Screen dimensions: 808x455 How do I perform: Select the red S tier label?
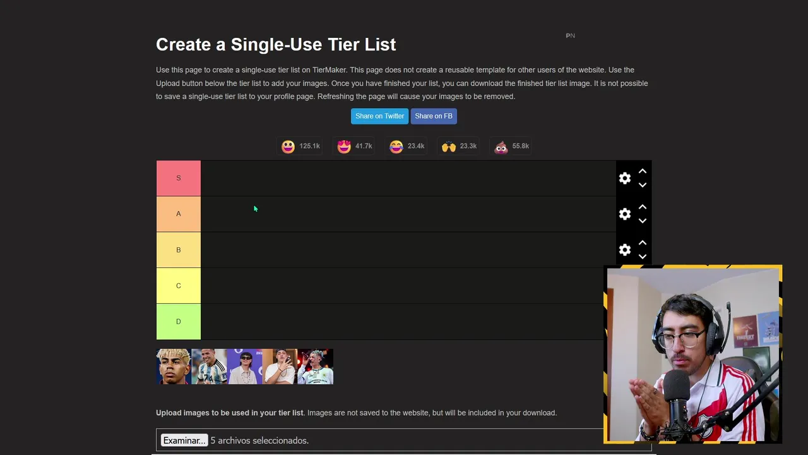click(x=179, y=178)
